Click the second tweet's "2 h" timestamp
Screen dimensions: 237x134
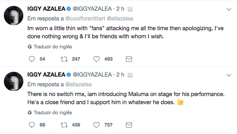[120, 75]
